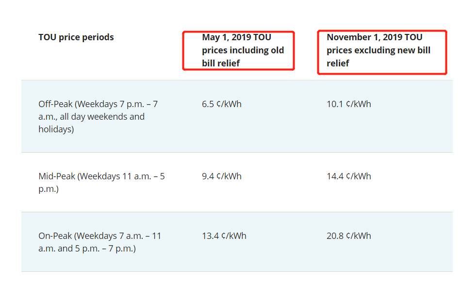This screenshot has height=283, width=461.
Task: Click the 20.8 ¢/kWh On-Peak price
Action: (x=349, y=236)
